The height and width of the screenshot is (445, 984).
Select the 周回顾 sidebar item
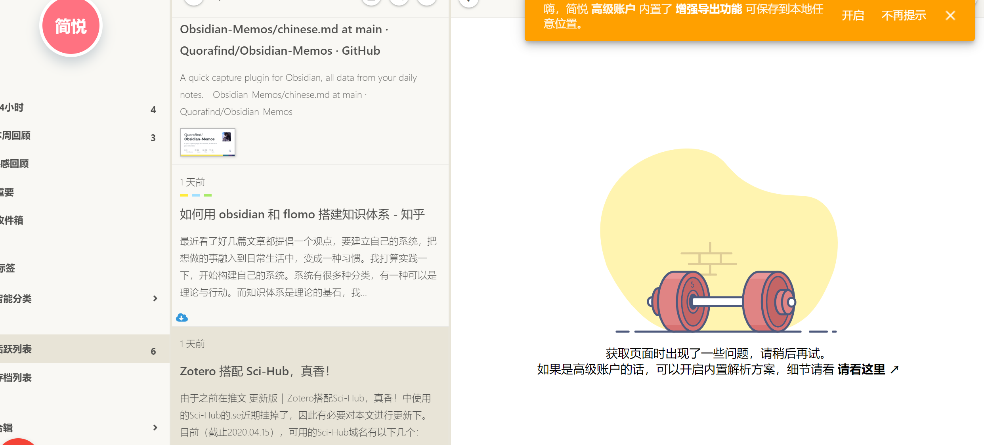tap(85, 136)
